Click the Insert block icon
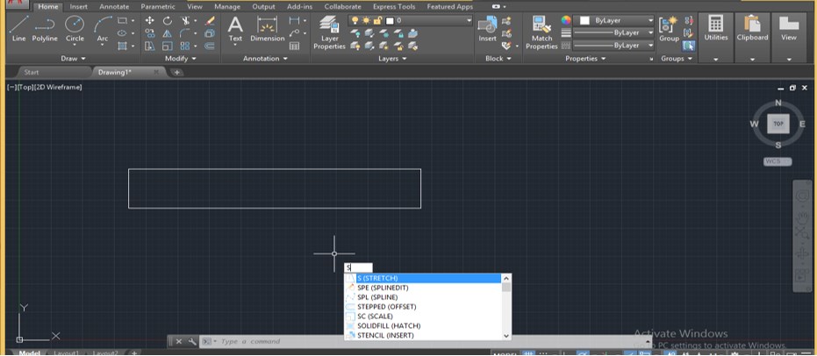 coord(487,28)
